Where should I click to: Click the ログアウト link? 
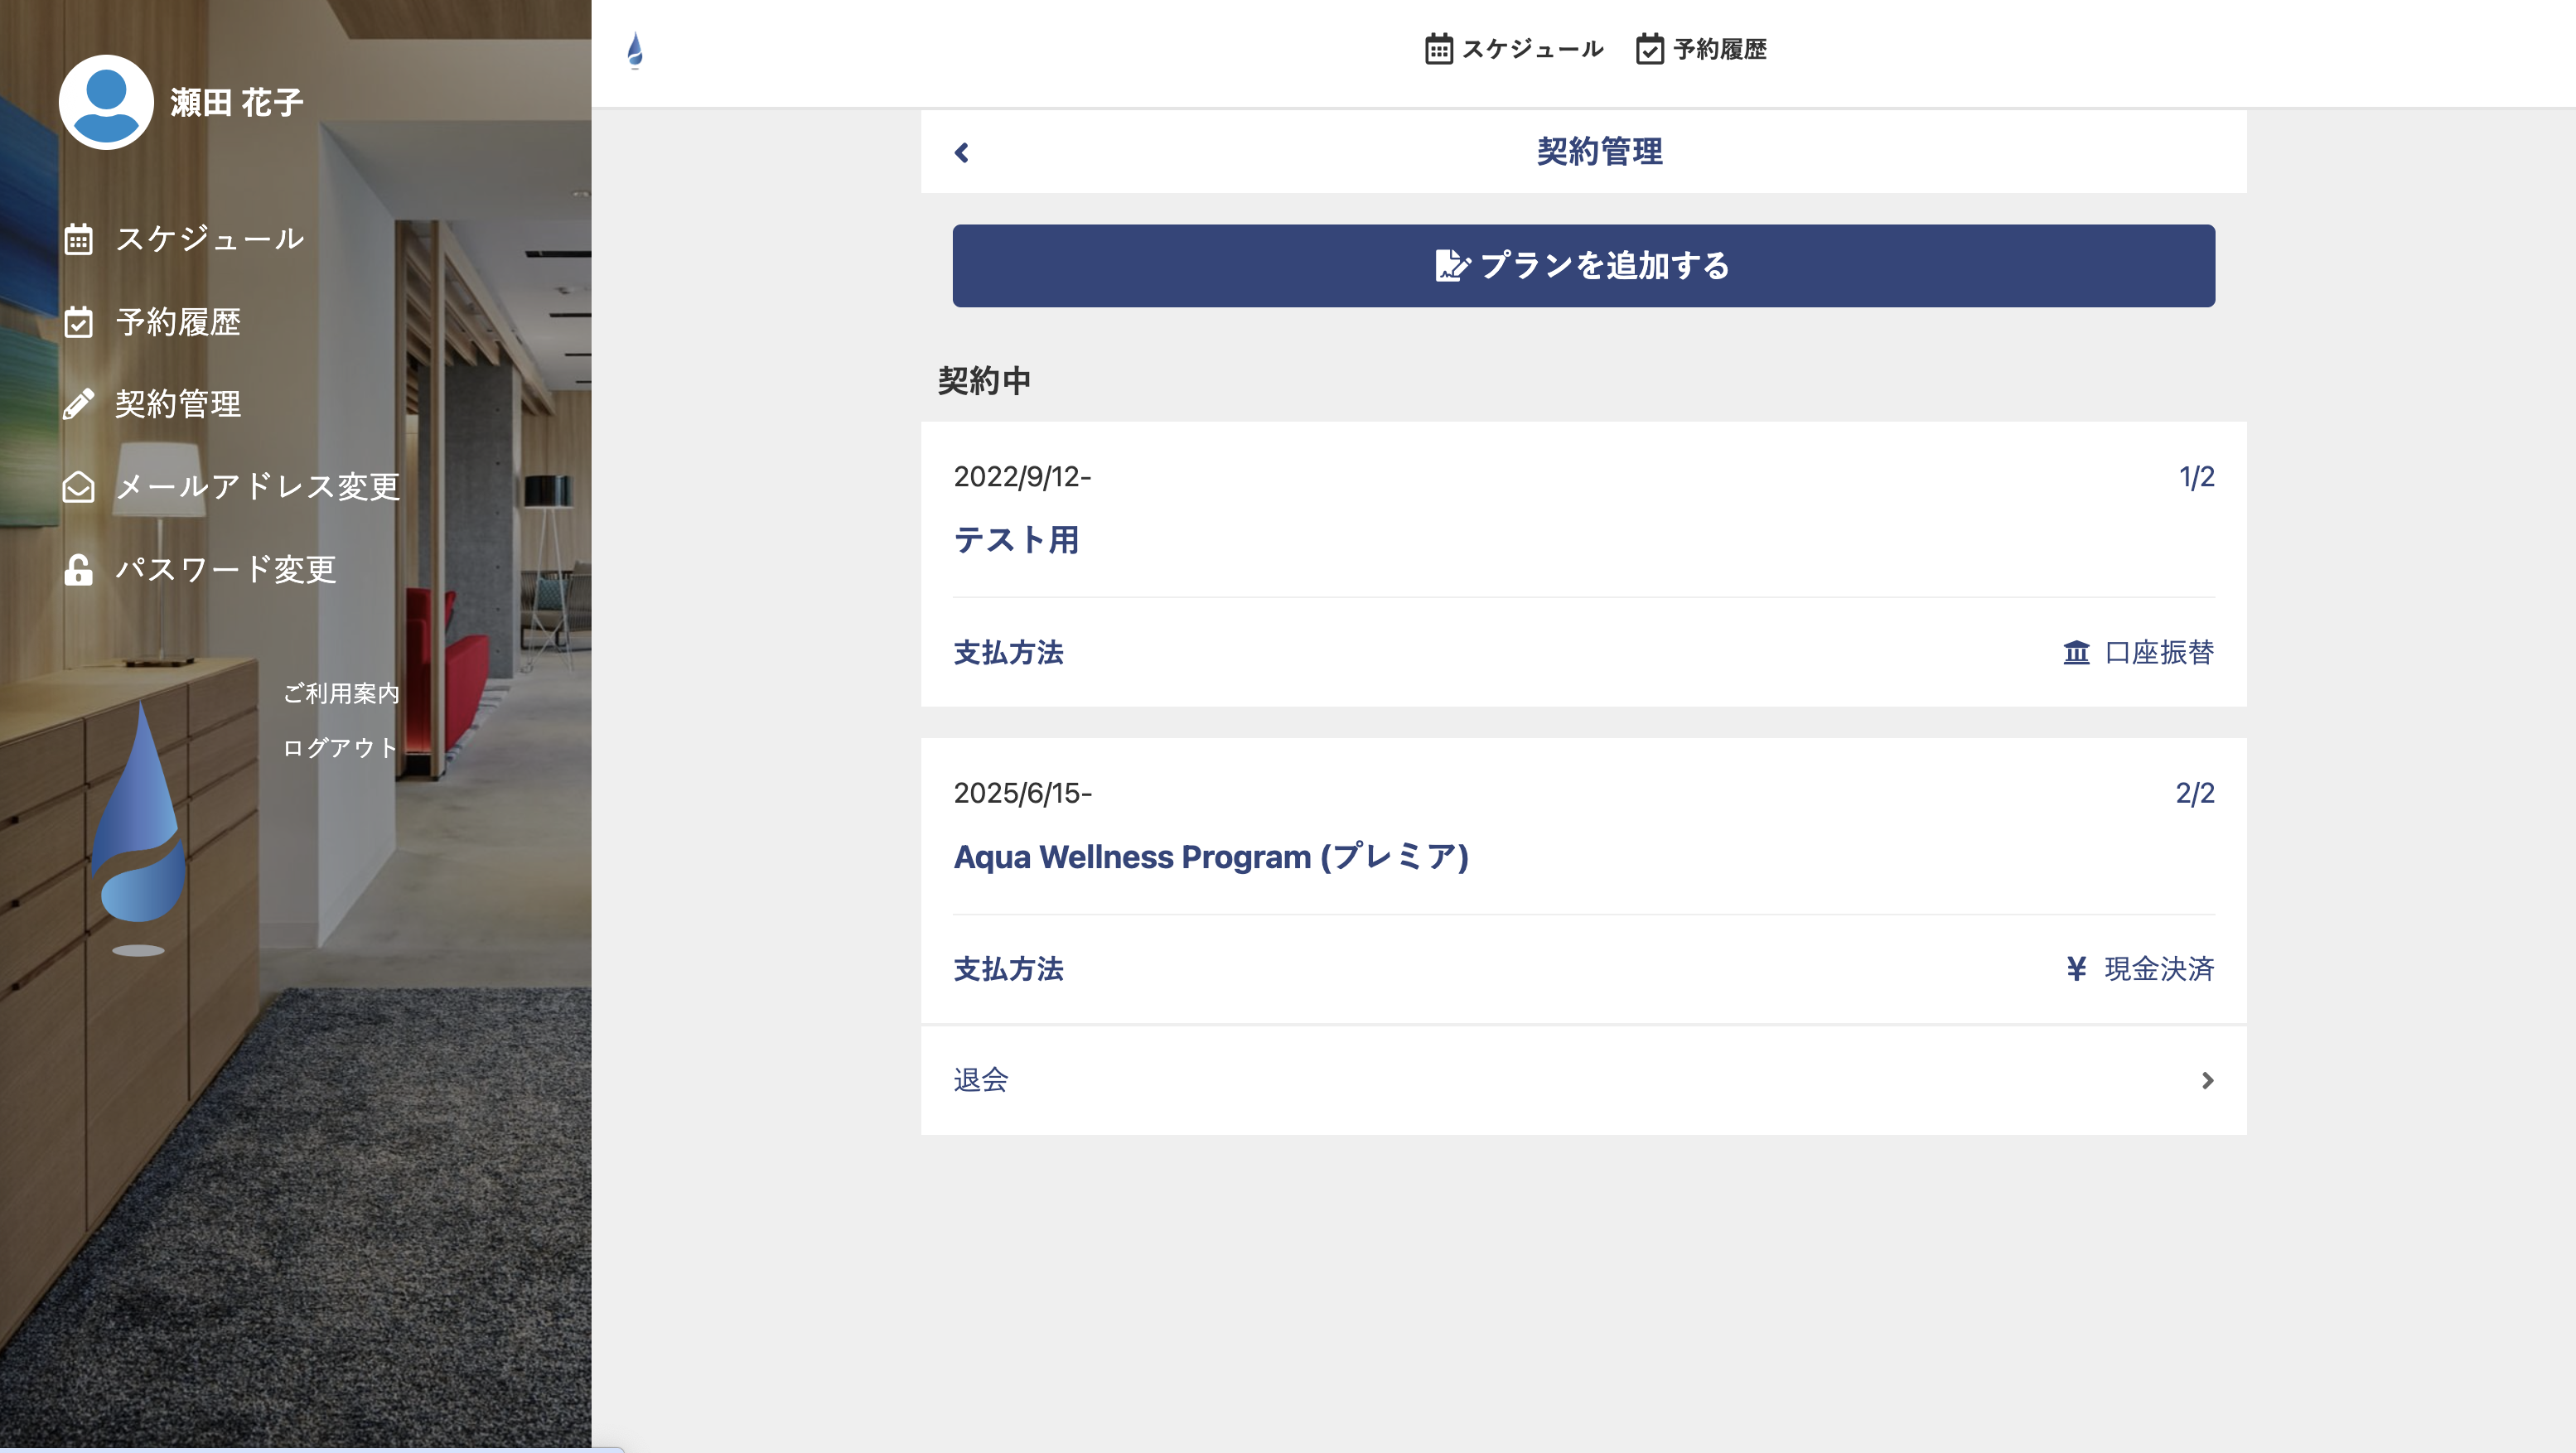pyautogui.click(x=341, y=748)
